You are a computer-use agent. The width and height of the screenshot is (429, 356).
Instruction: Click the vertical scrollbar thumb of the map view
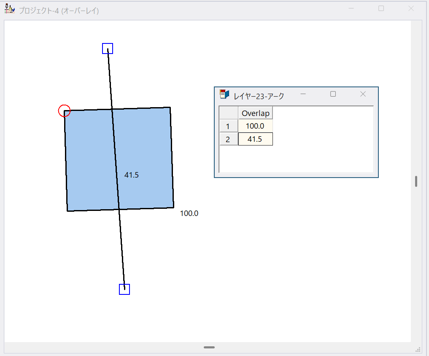(x=416, y=181)
